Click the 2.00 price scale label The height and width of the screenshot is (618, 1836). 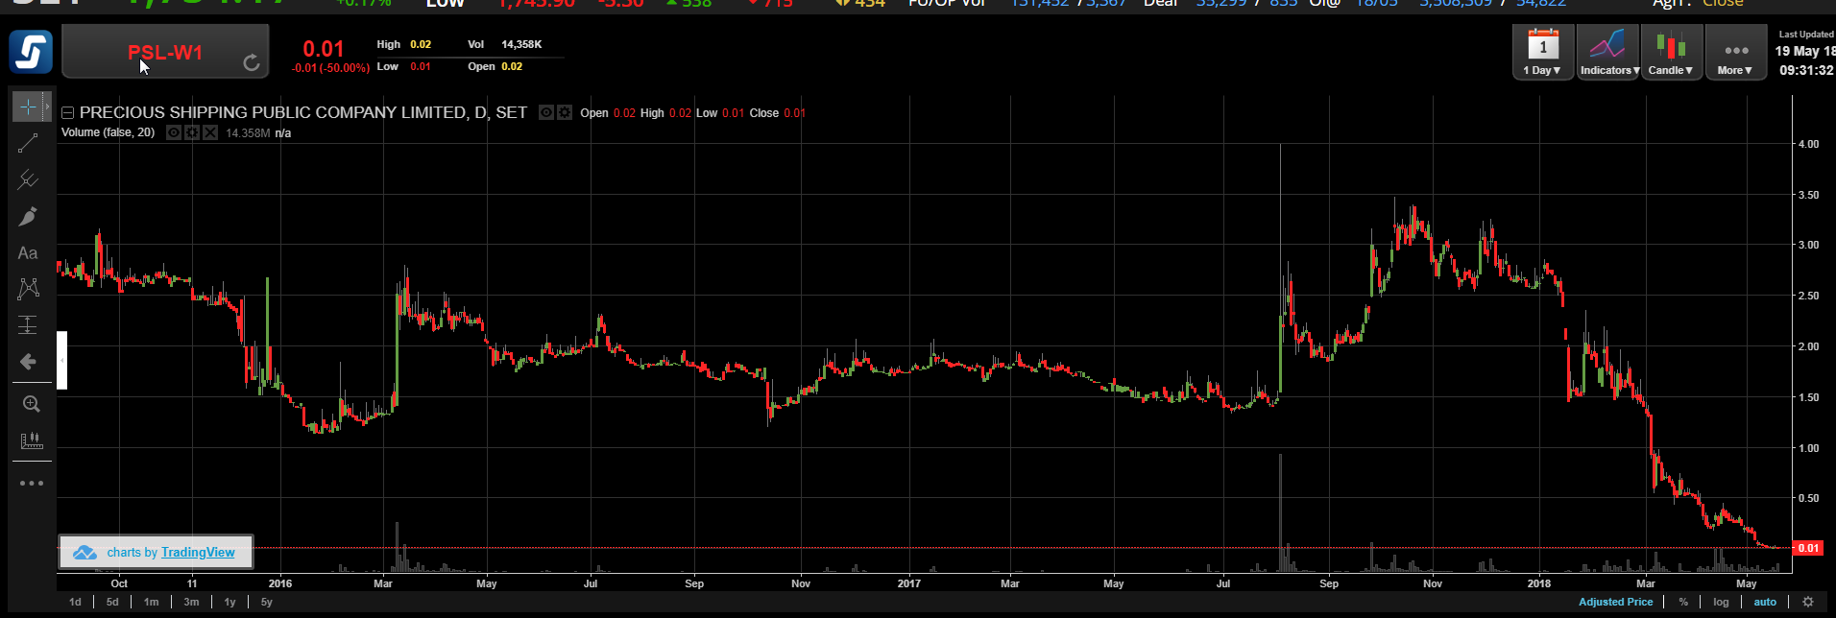click(x=1808, y=346)
